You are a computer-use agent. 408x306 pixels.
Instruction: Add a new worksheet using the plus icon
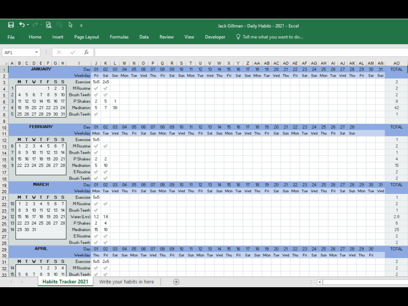point(176,282)
